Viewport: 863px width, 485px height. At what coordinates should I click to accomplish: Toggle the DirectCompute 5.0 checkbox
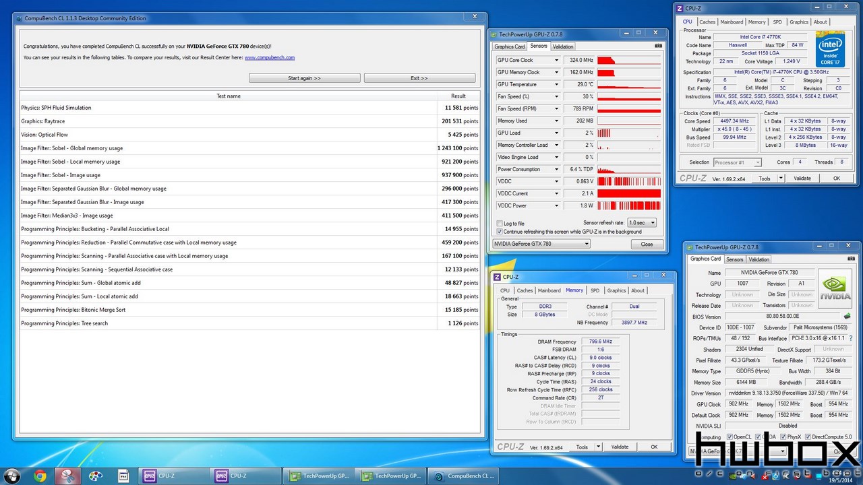[x=807, y=437]
